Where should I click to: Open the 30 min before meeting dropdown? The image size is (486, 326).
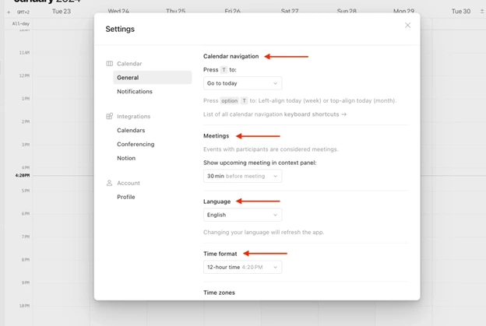(x=242, y=177)
